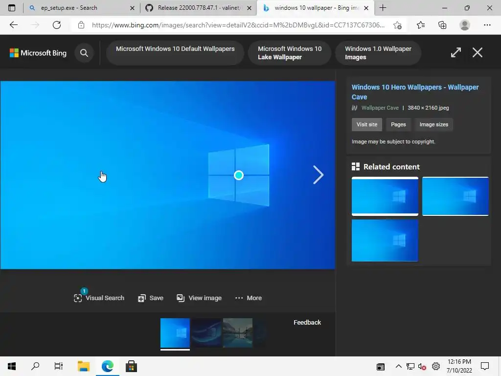Expand image viewer to full screen
The height and width of the screenshot is (376, 501).
[455, 52]
